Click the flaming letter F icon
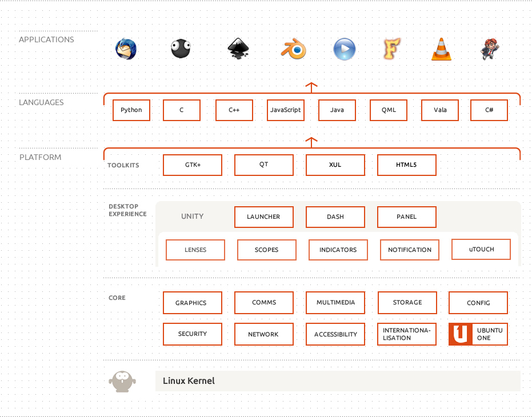This screenshot has width=532, height=417. point(391,49)
